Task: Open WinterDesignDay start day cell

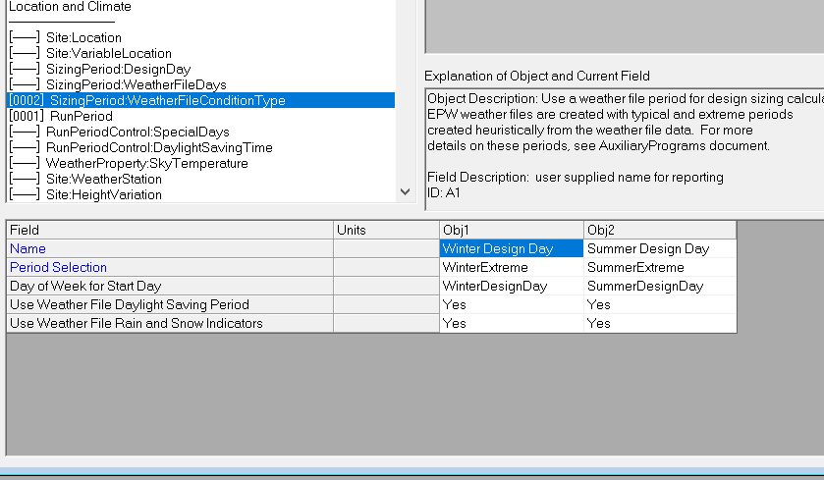Action: pos(512,287)
